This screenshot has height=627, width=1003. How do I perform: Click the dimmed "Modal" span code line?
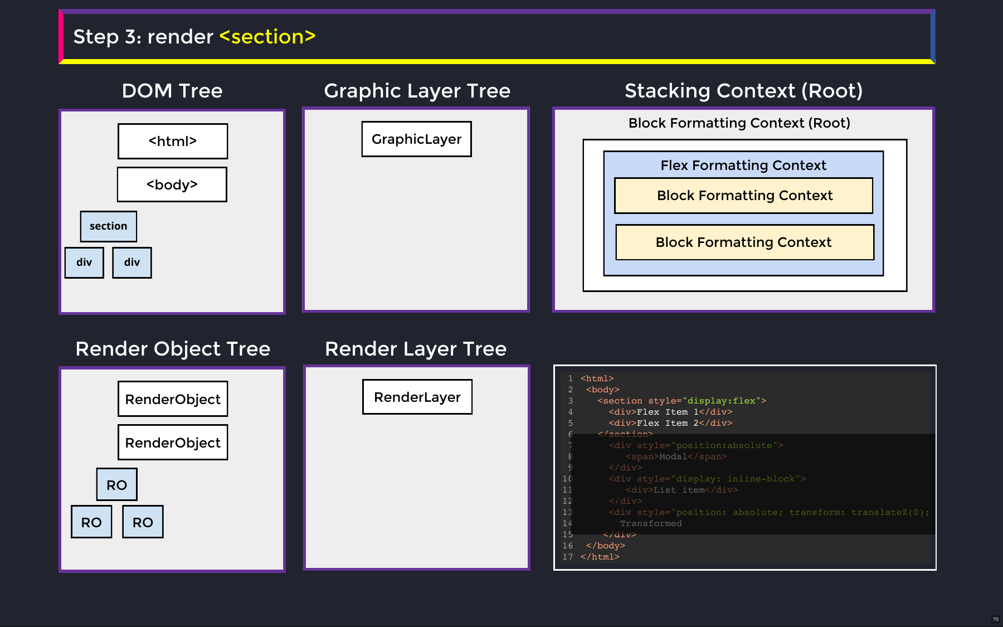click(676, 456)
